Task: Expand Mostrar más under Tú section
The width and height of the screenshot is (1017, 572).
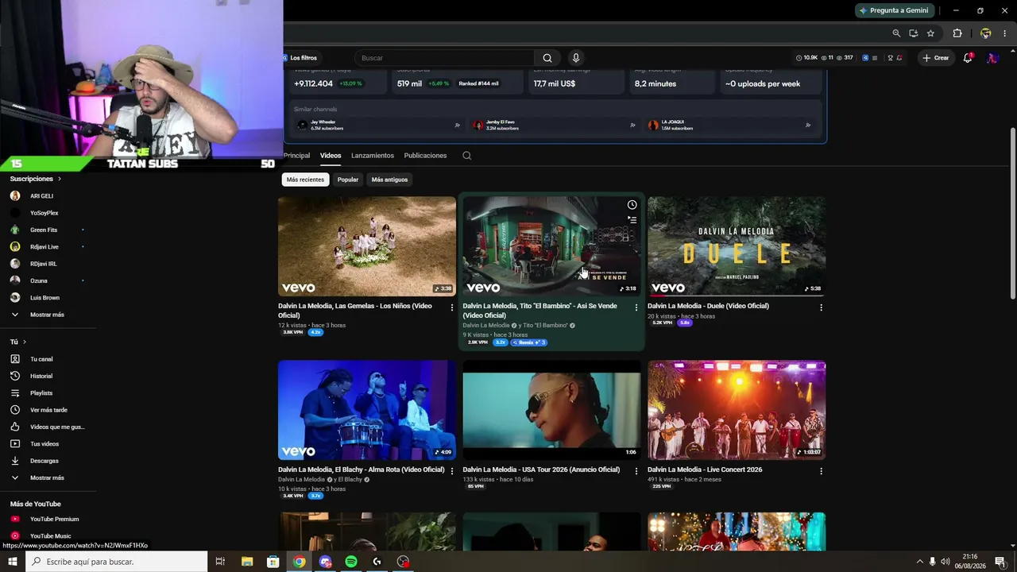Action: (37, 477)
